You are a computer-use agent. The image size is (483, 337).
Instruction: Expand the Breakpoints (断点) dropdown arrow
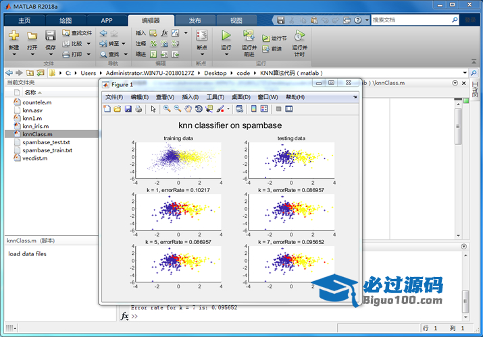coord(202,55)
